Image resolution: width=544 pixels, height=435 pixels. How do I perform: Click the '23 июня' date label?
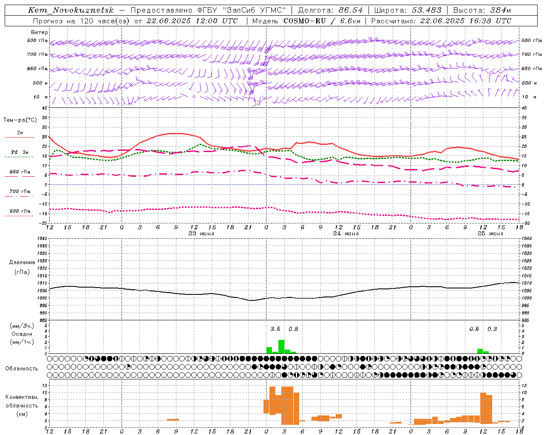201,234
